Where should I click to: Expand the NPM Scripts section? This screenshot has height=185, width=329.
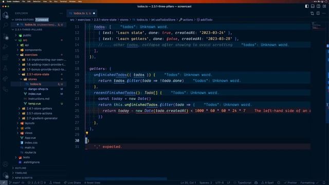point(24,178)
